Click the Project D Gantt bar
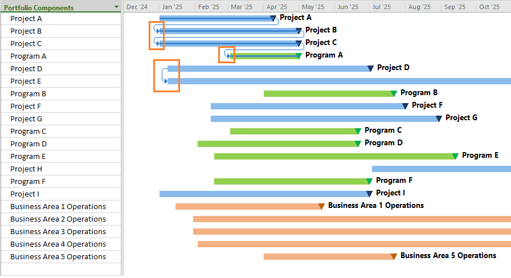 coord(268,68)
